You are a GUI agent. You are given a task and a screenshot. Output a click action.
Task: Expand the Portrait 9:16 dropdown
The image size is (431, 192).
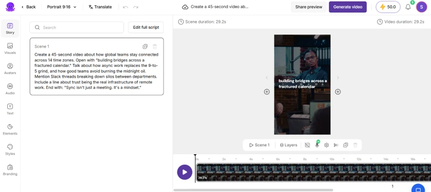(62, 7)
